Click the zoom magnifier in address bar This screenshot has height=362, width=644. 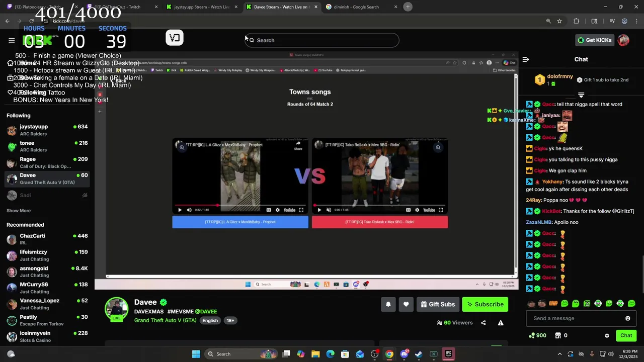pos(548,21)
